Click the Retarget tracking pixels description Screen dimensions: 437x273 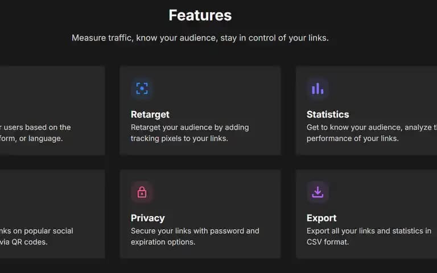pyautogui.click(x=190, y=133)
